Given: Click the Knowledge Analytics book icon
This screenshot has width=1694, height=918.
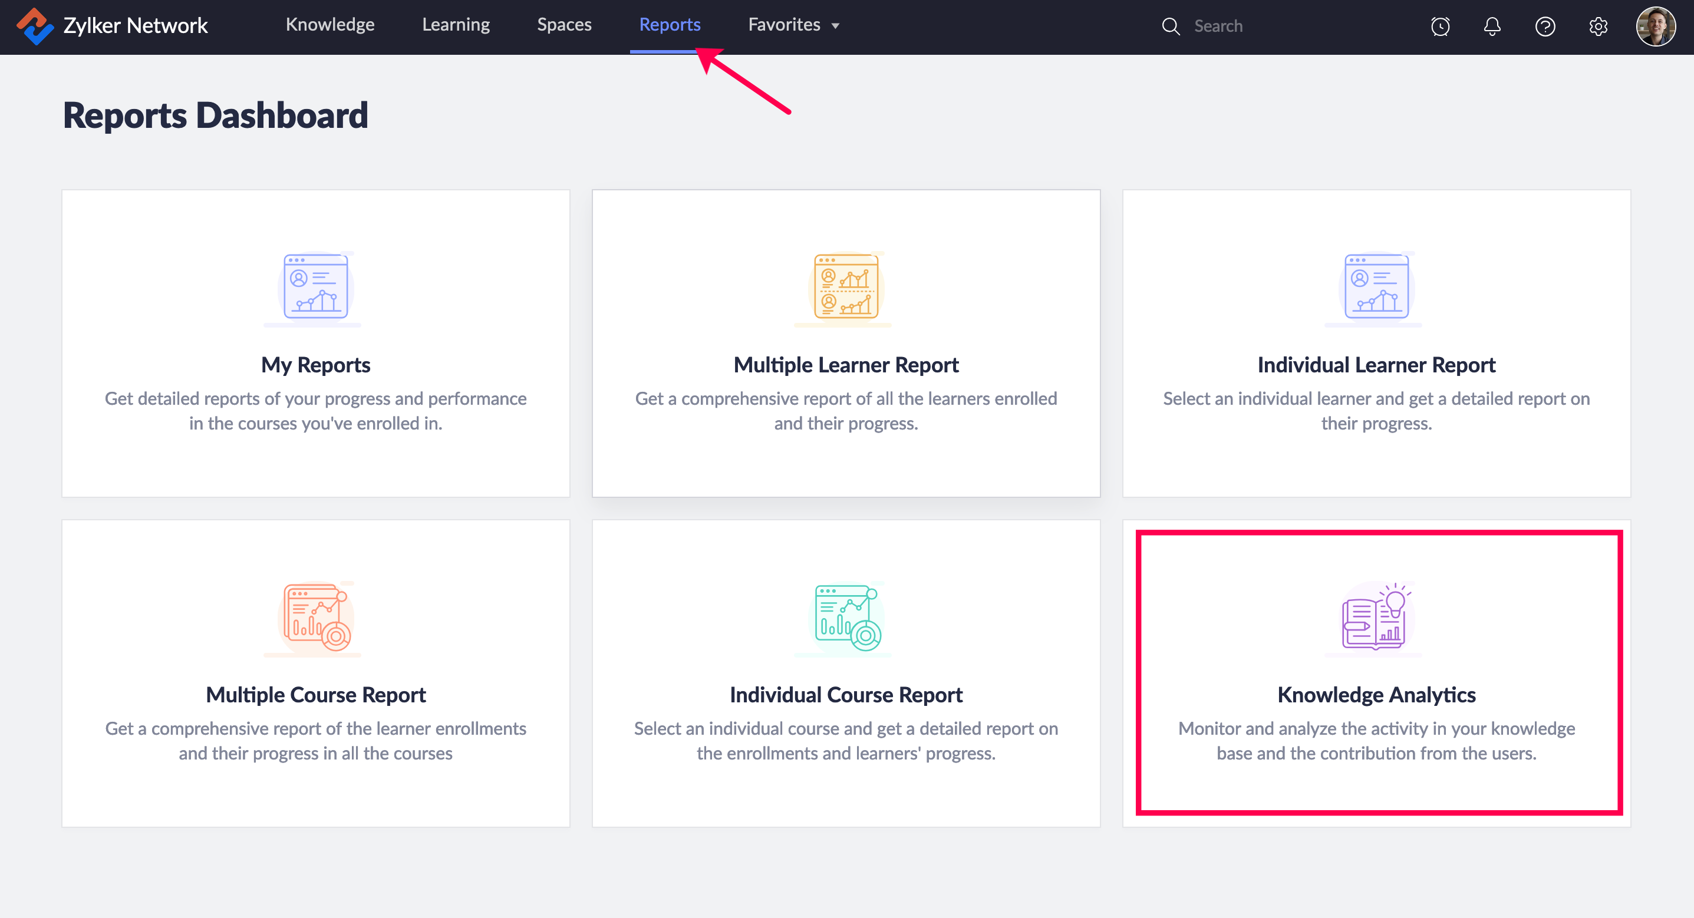Looking at the screenshot, I should click(x=1376, y=618).
